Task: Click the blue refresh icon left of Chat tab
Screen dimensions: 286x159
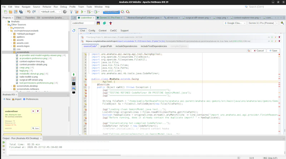Action: (x=74, y=31)
